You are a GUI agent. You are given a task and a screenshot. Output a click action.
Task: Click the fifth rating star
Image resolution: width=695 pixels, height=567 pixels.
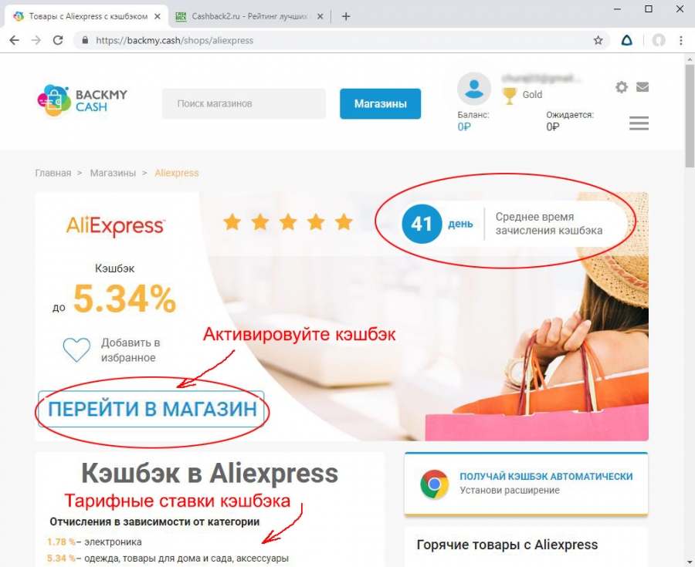click(344, 221)
